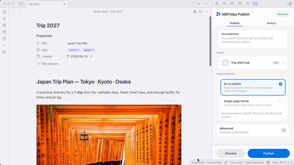Switch to the Publish tab
The width and height of the screenshot is (294, 165).
234,23
